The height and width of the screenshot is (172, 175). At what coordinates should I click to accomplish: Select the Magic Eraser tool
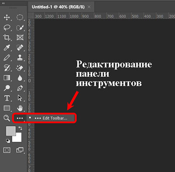tap(20, 68)
